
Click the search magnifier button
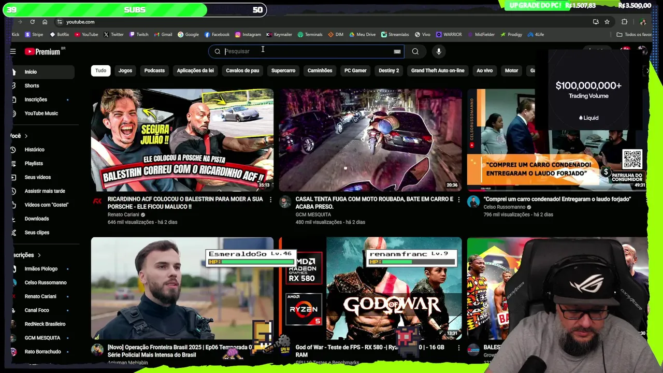(x=415, y=51)
